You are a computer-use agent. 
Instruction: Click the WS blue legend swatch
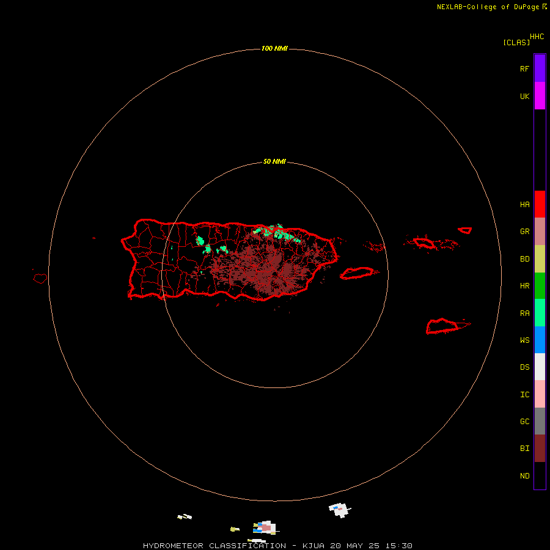click(x=540, y=340)
